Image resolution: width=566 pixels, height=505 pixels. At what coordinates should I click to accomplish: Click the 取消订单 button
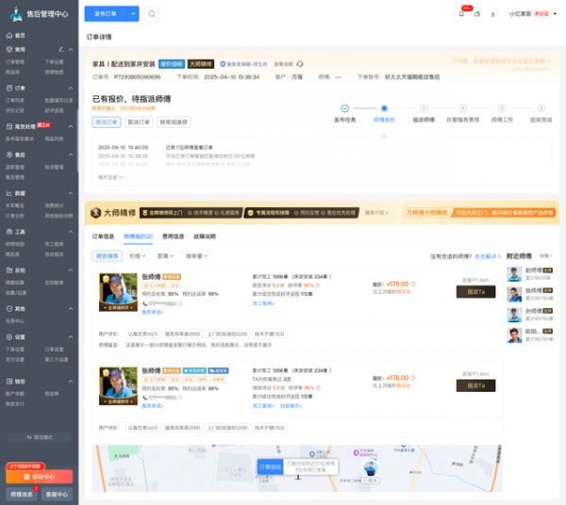(139, 122)
